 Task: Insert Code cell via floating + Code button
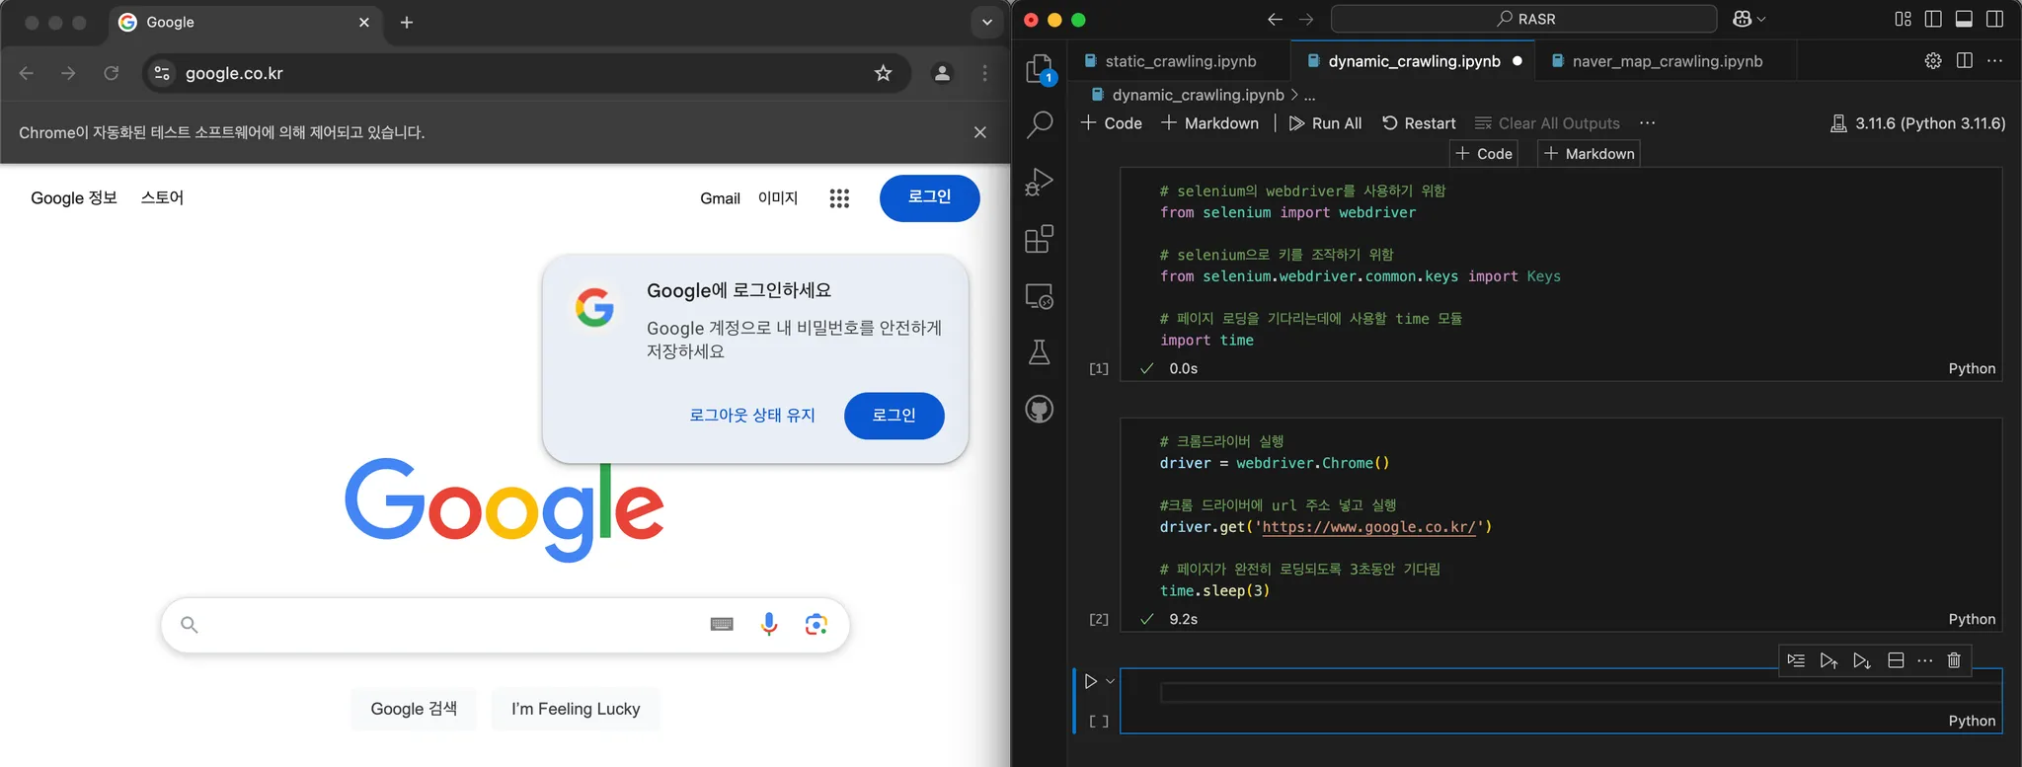coord(1484,154)
